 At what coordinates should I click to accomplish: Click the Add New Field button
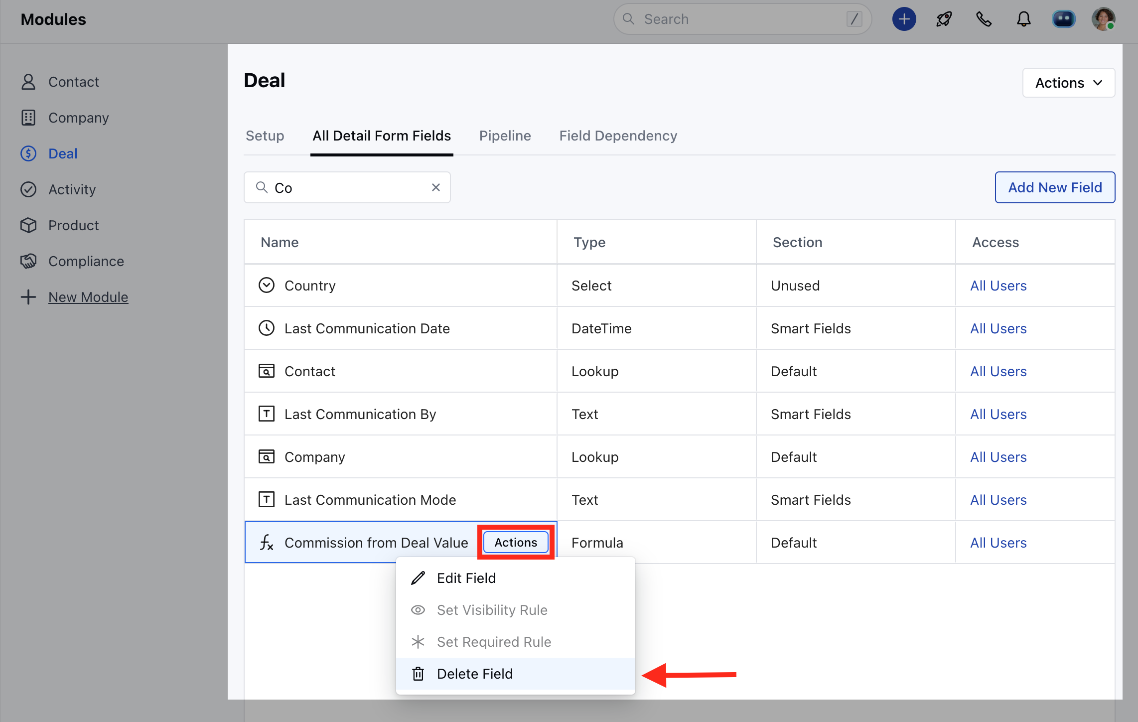pos(1055,187)
